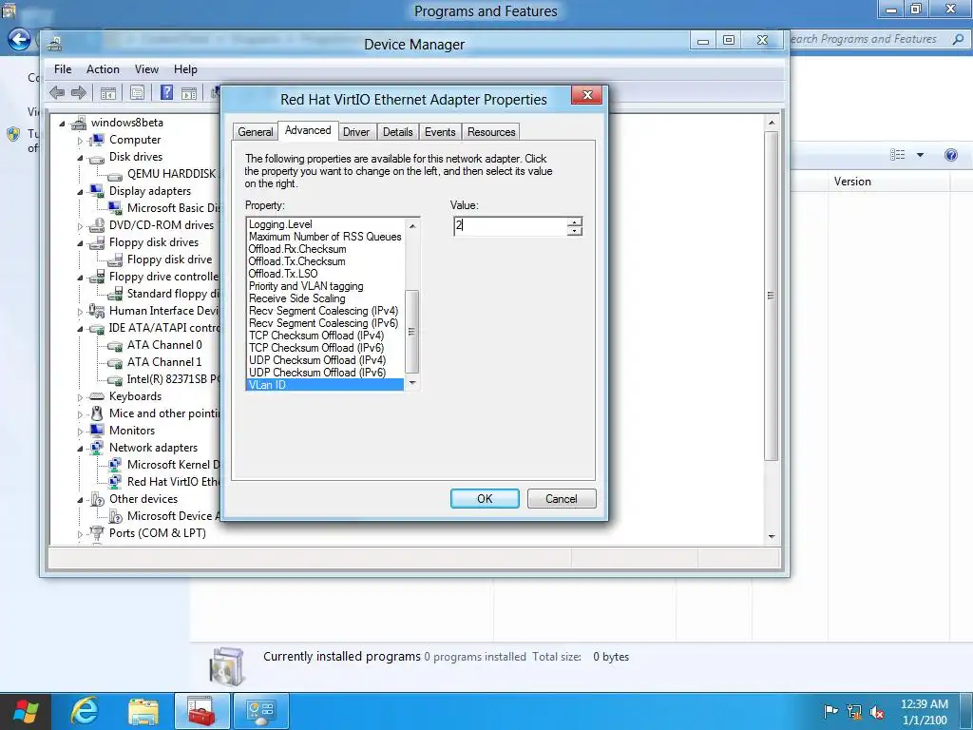The height and width of the screenshot is (730, 973).
Task: Expand the Keyboards node
Action: 80,397
